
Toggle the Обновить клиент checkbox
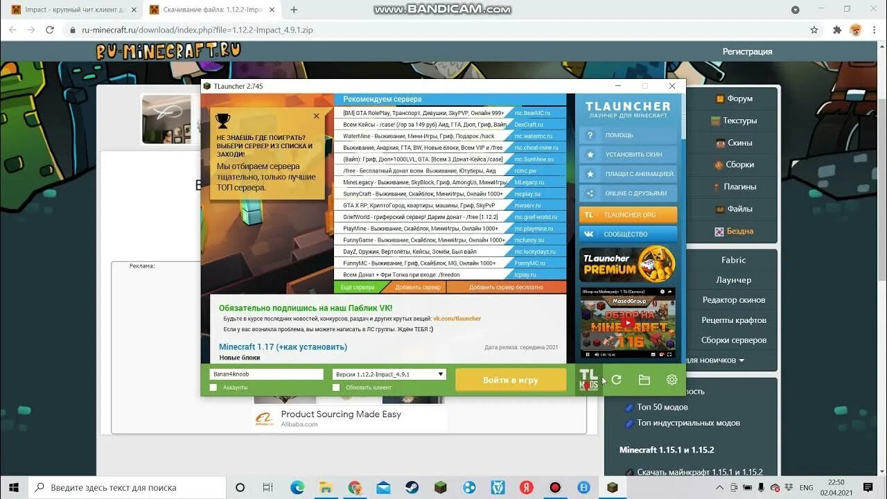point(336,387)
